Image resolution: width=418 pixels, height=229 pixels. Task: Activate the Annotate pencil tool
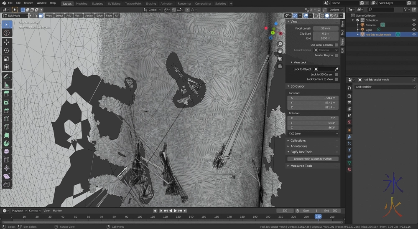click(x=7, y=76)
